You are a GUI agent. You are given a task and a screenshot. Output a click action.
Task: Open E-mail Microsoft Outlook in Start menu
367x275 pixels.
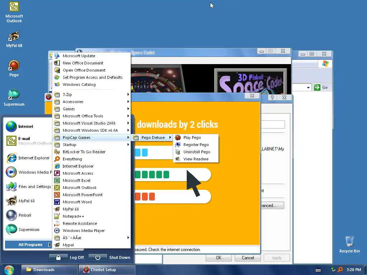(28, 141)
